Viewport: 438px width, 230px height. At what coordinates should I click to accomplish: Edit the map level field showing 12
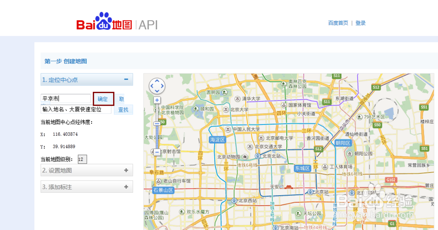82,159
